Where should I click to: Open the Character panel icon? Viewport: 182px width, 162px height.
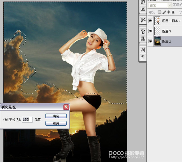tap(143, 50)
